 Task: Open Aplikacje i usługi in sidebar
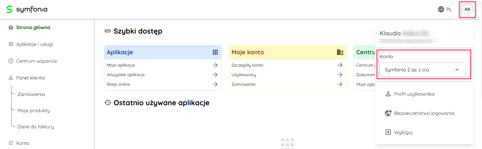(x=34, y=44)
